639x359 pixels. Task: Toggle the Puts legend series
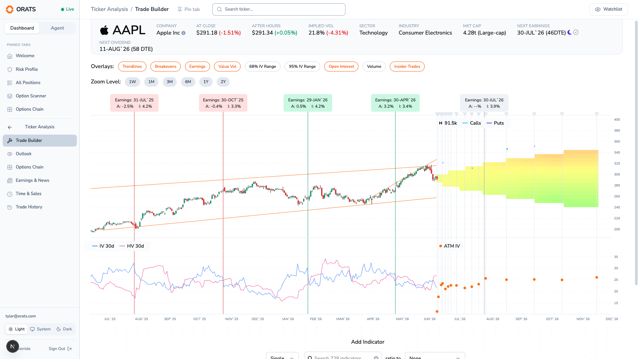495,123
